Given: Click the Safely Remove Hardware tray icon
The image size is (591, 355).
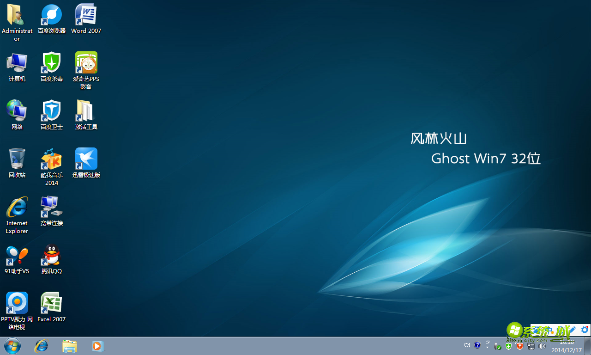Looking at the screenshot, I should 498,346.
